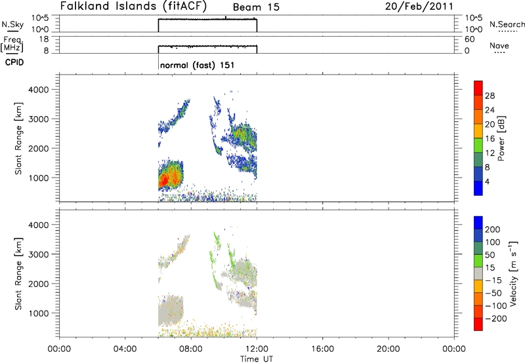Click the 'Falkland Islands (fitACF)' title

pos(133,6)
